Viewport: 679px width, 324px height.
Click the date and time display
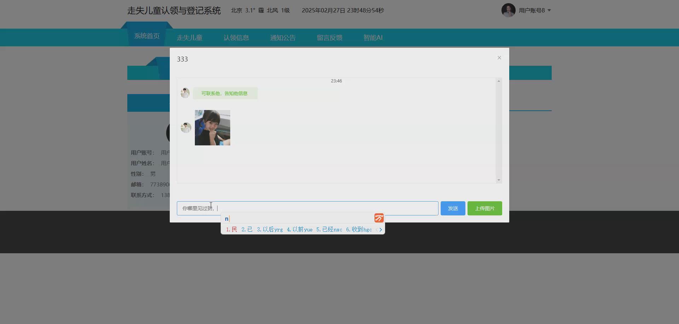pos(343,10)
